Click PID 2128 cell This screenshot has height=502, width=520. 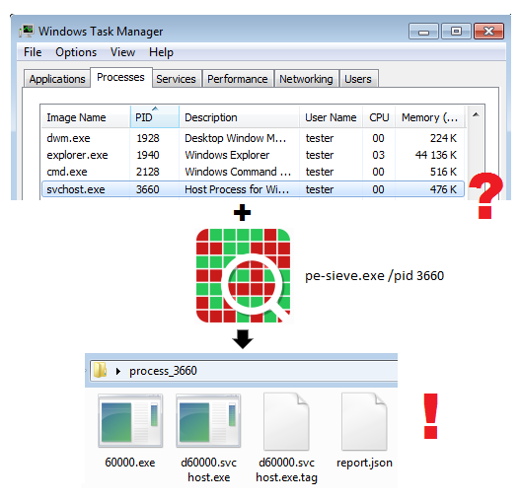[148, 172]
